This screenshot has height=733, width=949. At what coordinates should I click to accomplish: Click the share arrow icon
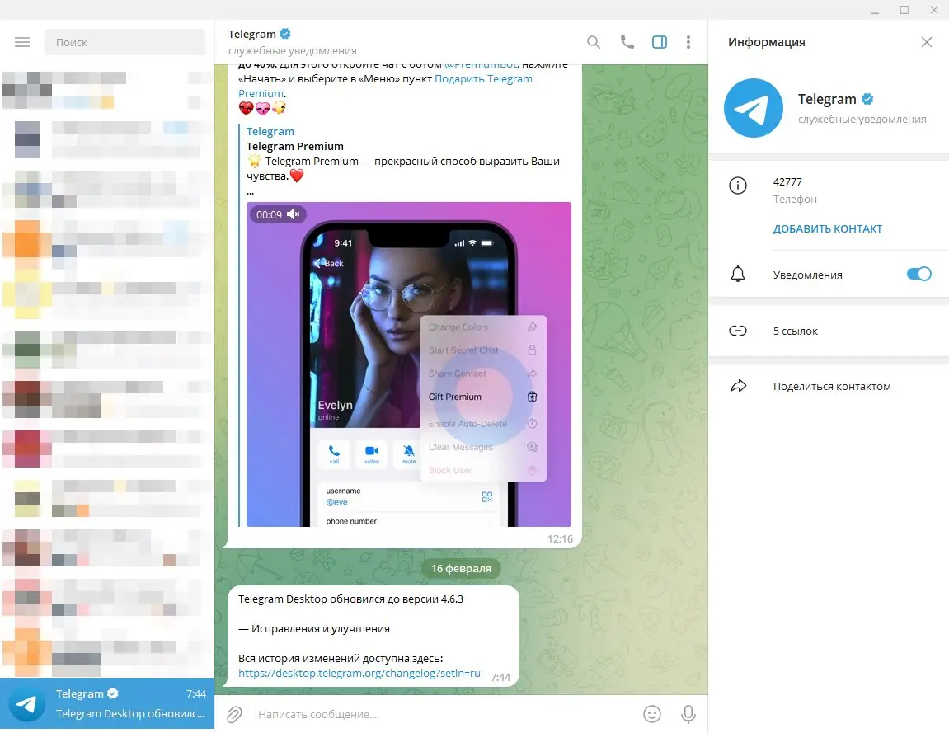coord(739,386)
